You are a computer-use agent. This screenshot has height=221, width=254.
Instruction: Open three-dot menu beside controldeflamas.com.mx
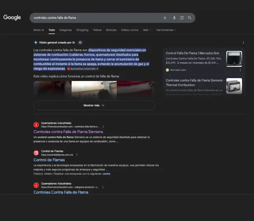tap(77, 155)
